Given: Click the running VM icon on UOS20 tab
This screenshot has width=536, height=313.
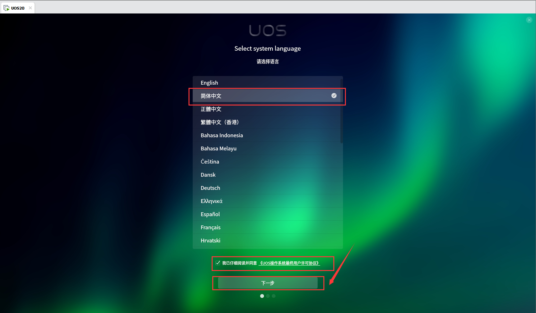Looking at the screenshot, I should (6, 8).
